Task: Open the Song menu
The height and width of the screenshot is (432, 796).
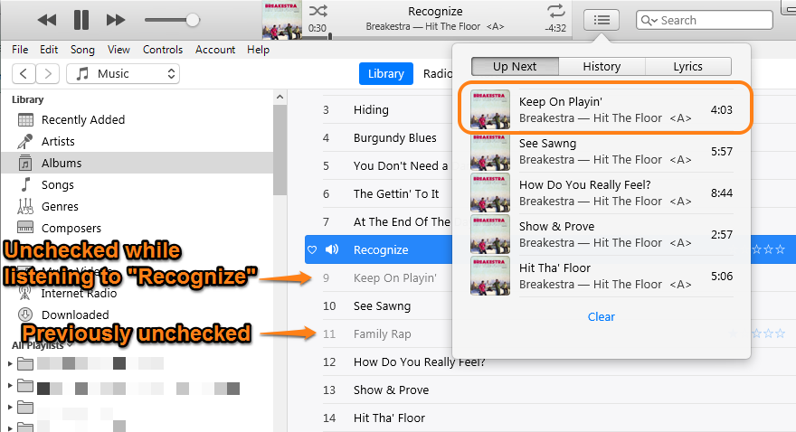Action: [x=82, y=50]
